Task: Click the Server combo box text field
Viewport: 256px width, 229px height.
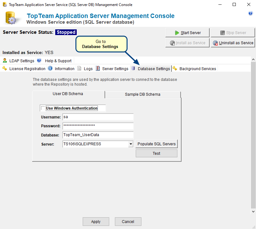Action: [x=96, y=144]
